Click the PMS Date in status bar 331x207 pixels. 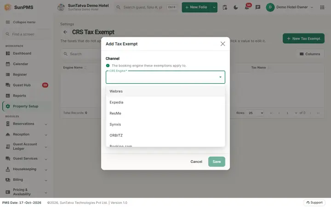(x=22, y=202)
